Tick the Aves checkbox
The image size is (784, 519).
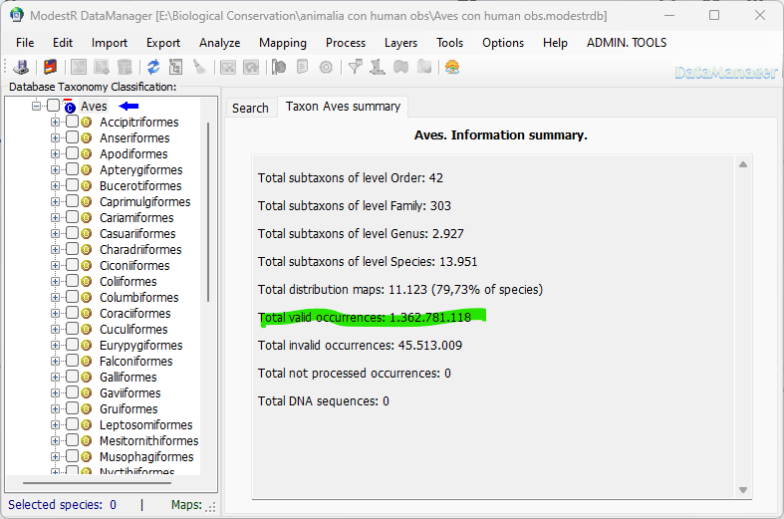[53, 106]
